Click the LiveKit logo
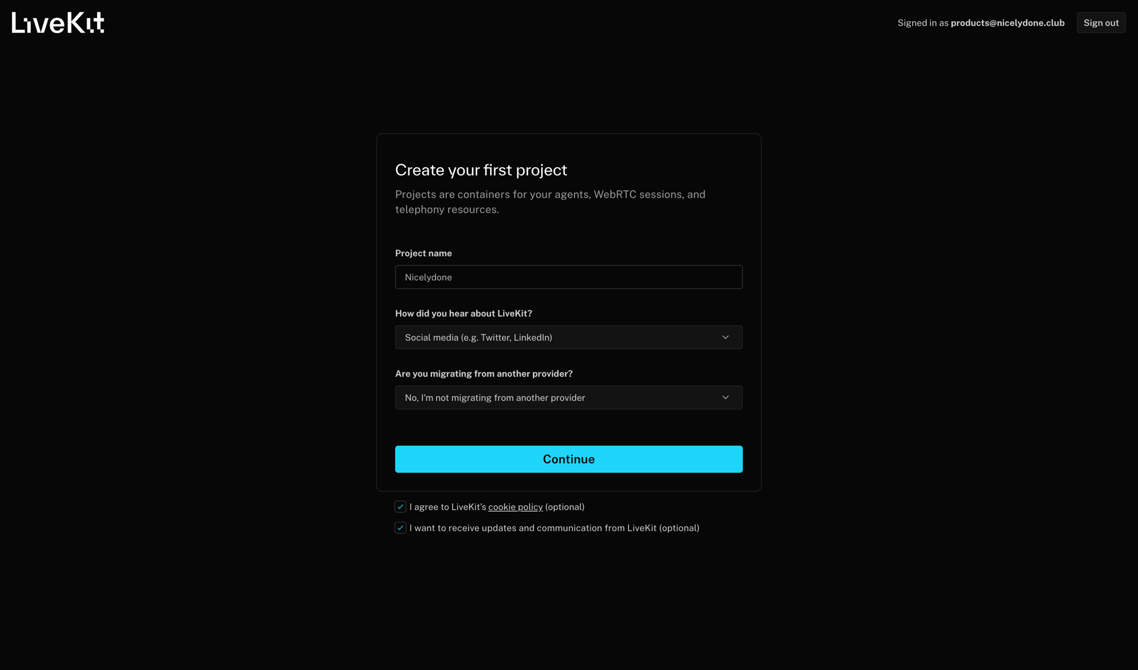Image resolution: width=1138 pixels, height=670 pixels. pyautogui.click(x=57, y=23)
